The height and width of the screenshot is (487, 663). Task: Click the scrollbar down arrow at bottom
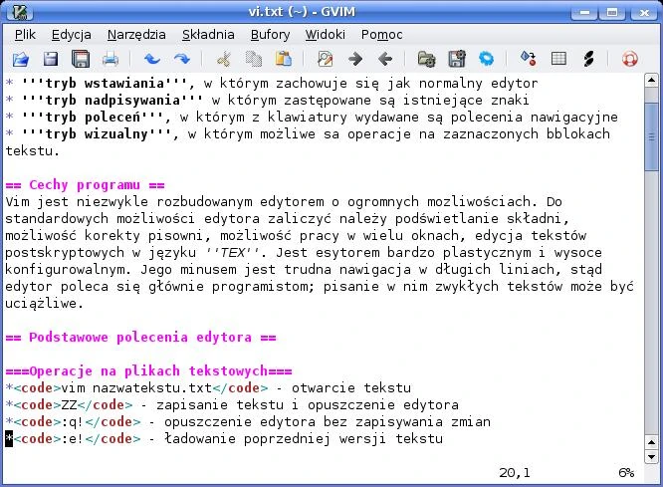point(651,456)
